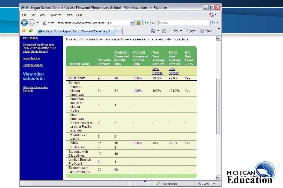This screenshot has width=283, height=188.
Task: Expand the toolbar overflow chevron
Action: 219,29
